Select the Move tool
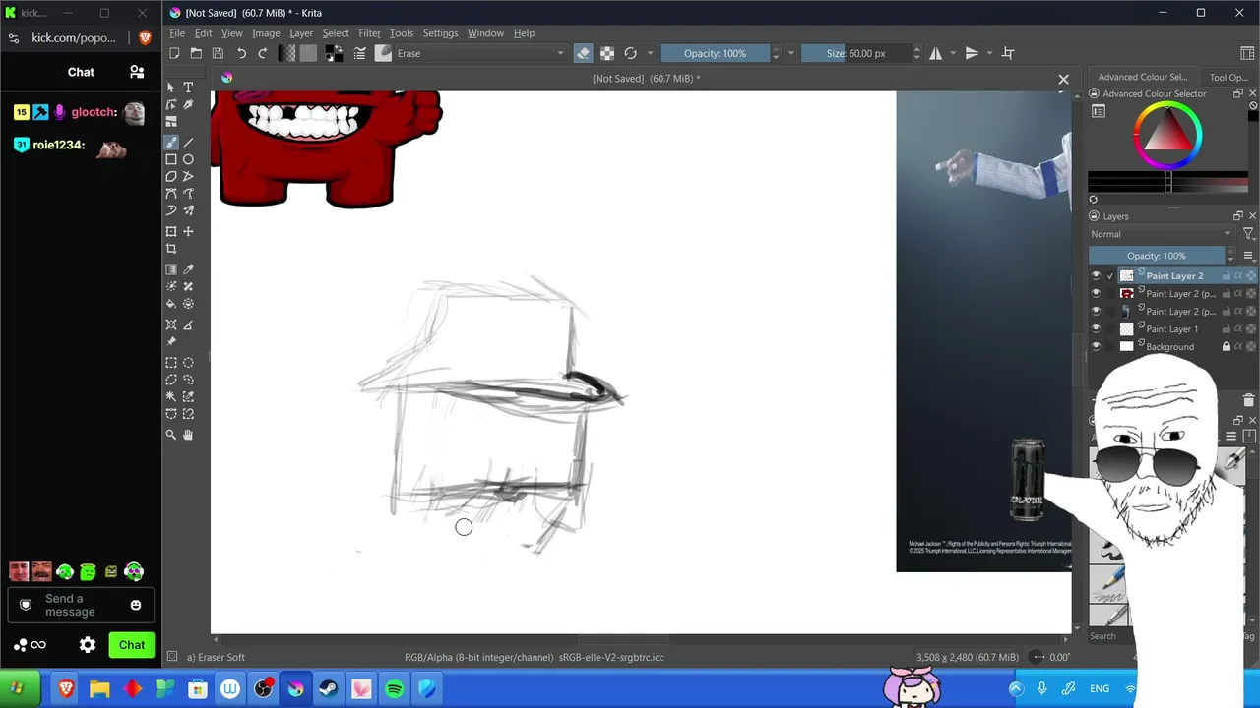1260x708 pixels. coord(188,231)
